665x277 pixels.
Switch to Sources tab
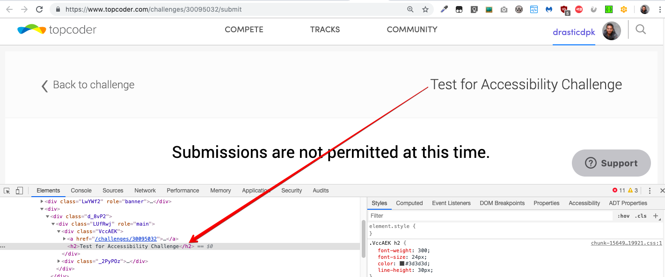coord(113,191)
